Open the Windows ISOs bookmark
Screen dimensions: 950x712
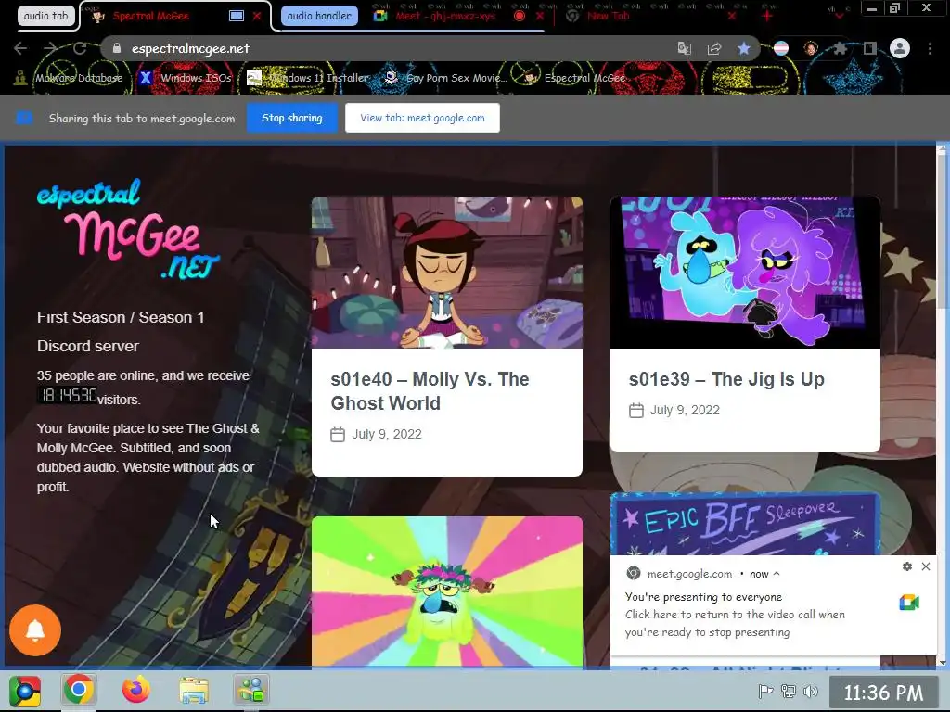pos(186,78)
